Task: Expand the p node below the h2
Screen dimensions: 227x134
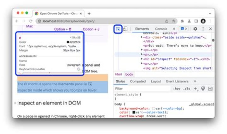Action: pos(142,63)
